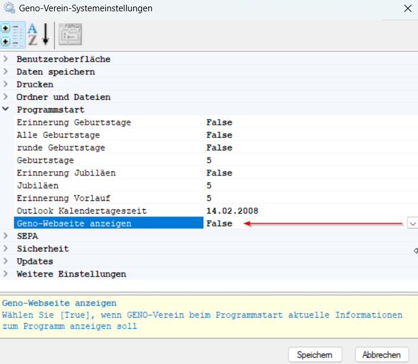Expand the Daten speichern category
The image size is (418, 364).
[x=5, y=71]
